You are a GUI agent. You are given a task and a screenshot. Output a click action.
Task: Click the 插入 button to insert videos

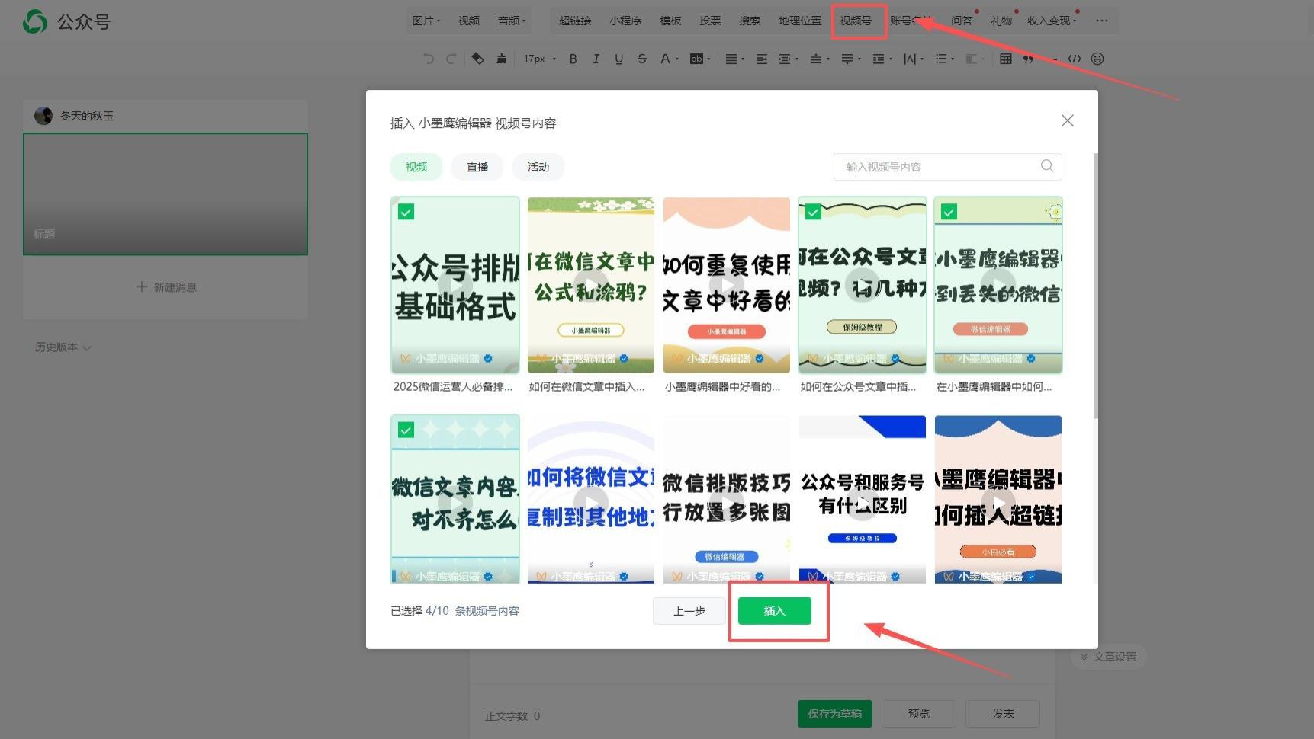[x=774, y=610]
